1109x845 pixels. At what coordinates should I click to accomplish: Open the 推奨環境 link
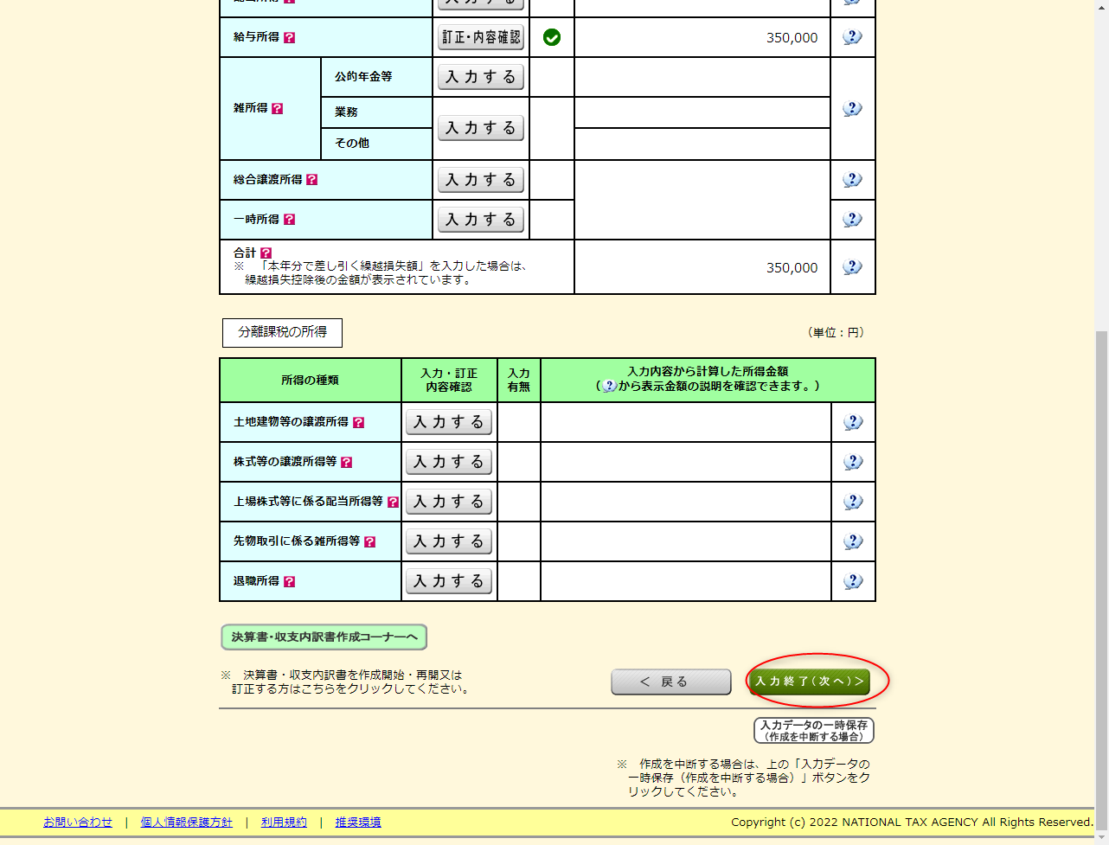358,823
